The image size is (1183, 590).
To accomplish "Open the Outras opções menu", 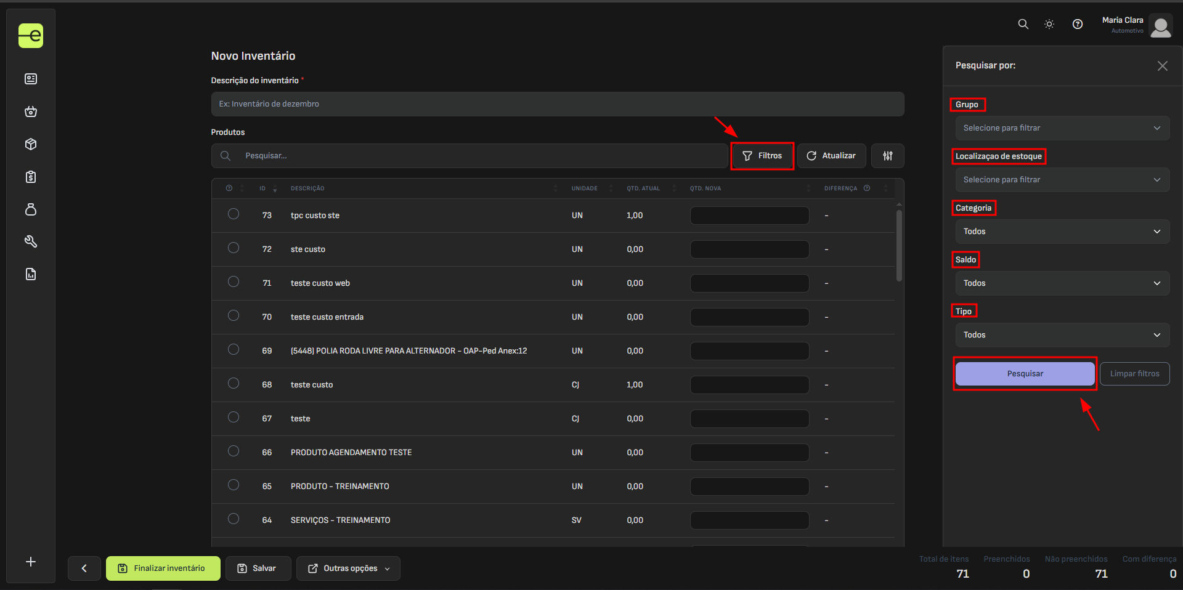I will click(348, 568).
